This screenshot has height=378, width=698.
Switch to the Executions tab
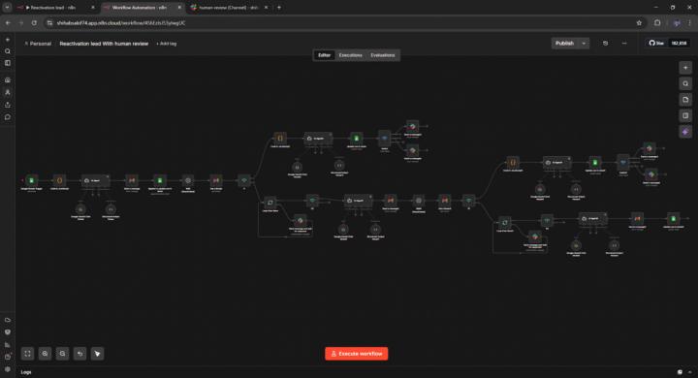[350, 55]
